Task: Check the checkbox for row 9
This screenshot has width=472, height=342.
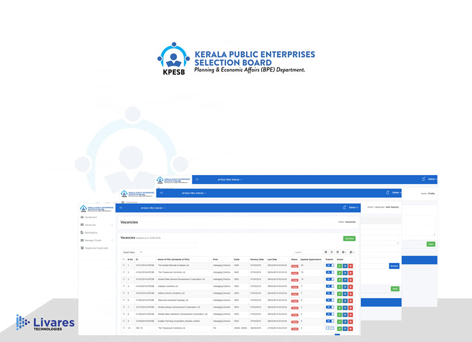Action: tap(123, 321)
